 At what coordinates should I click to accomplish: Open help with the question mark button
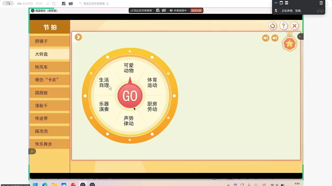[283, 26]
